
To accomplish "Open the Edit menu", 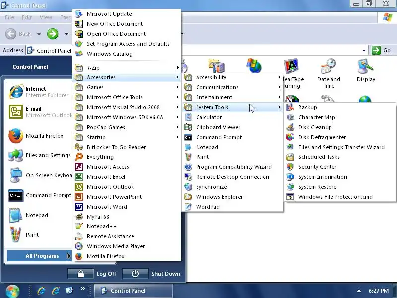I will [x=27, y=17].
